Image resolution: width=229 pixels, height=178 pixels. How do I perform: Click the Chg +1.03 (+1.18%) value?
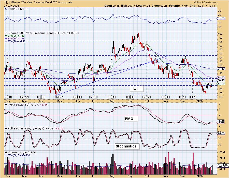202,6
